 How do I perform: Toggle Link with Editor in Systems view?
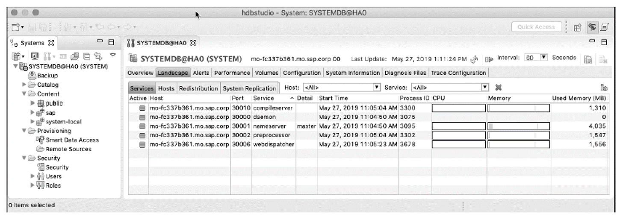[98, 56]
